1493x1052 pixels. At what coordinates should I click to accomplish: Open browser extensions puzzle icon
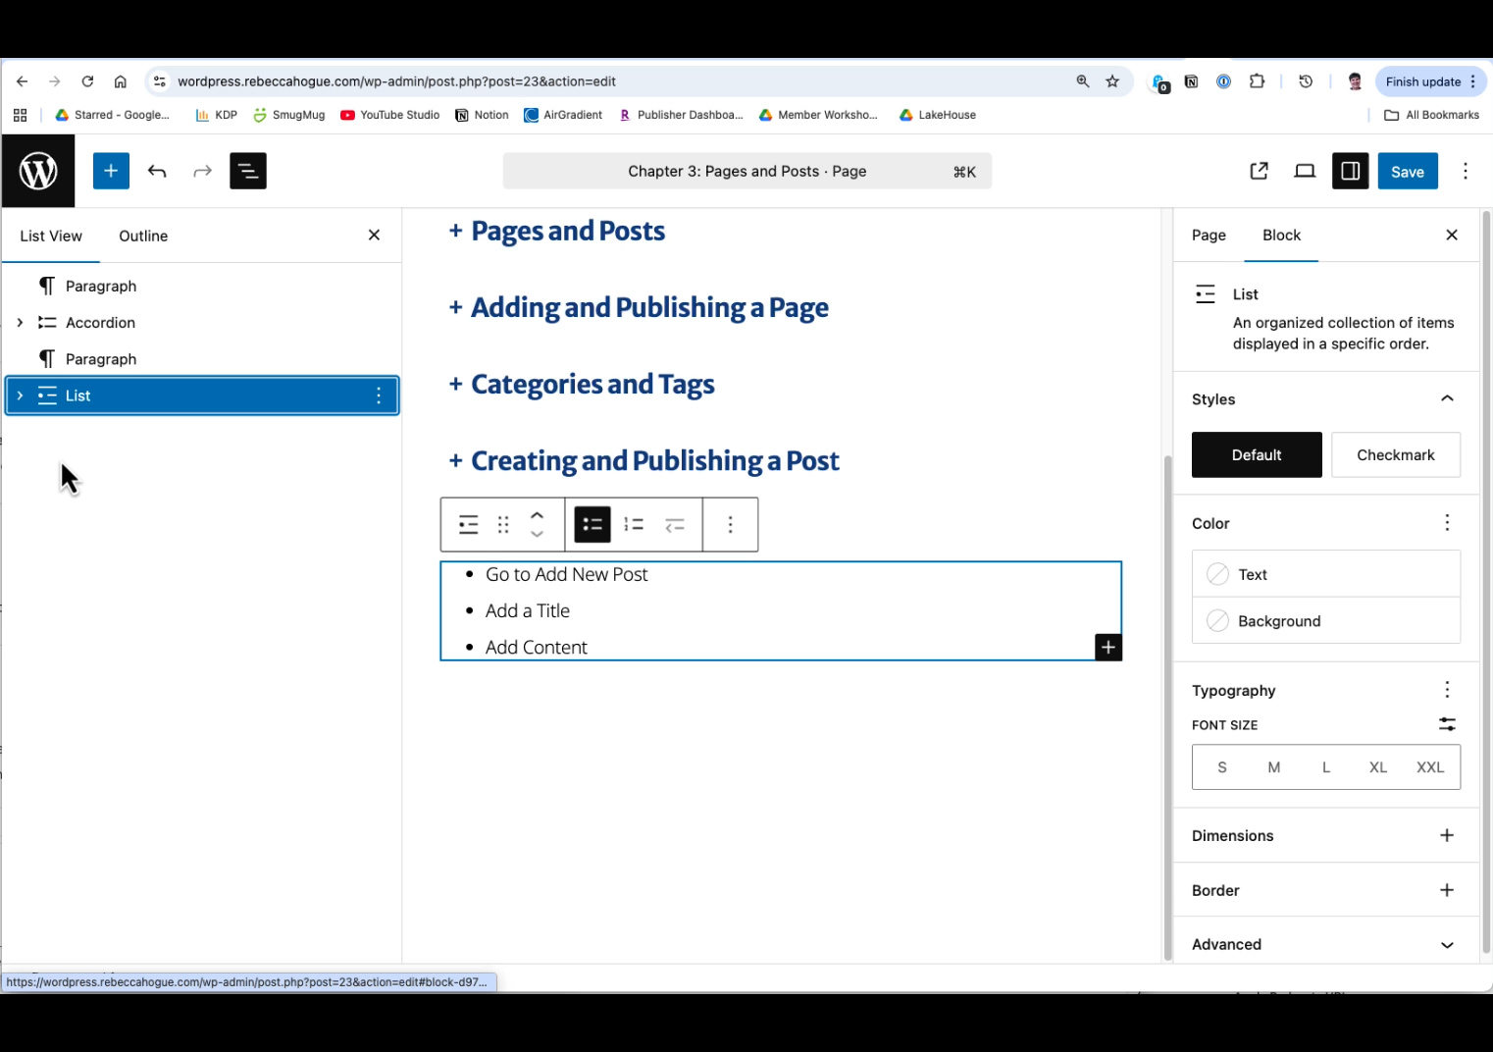pos(1257,81)
